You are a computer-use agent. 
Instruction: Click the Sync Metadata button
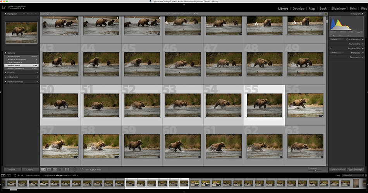pos(337,169)
